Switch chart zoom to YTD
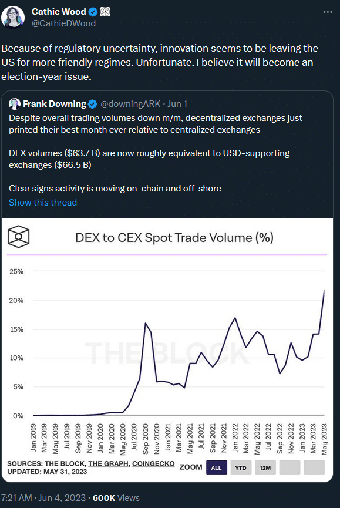340x508 pixels. tap(241, 467)
